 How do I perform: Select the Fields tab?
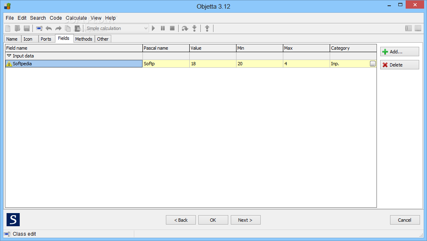64,39
